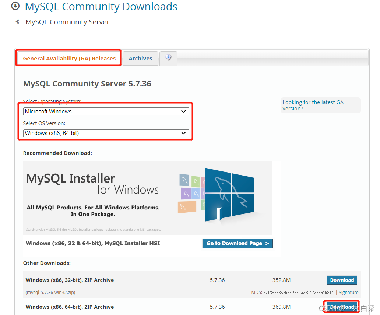Download the Windows 64-bit ZIP Archive

342,307
